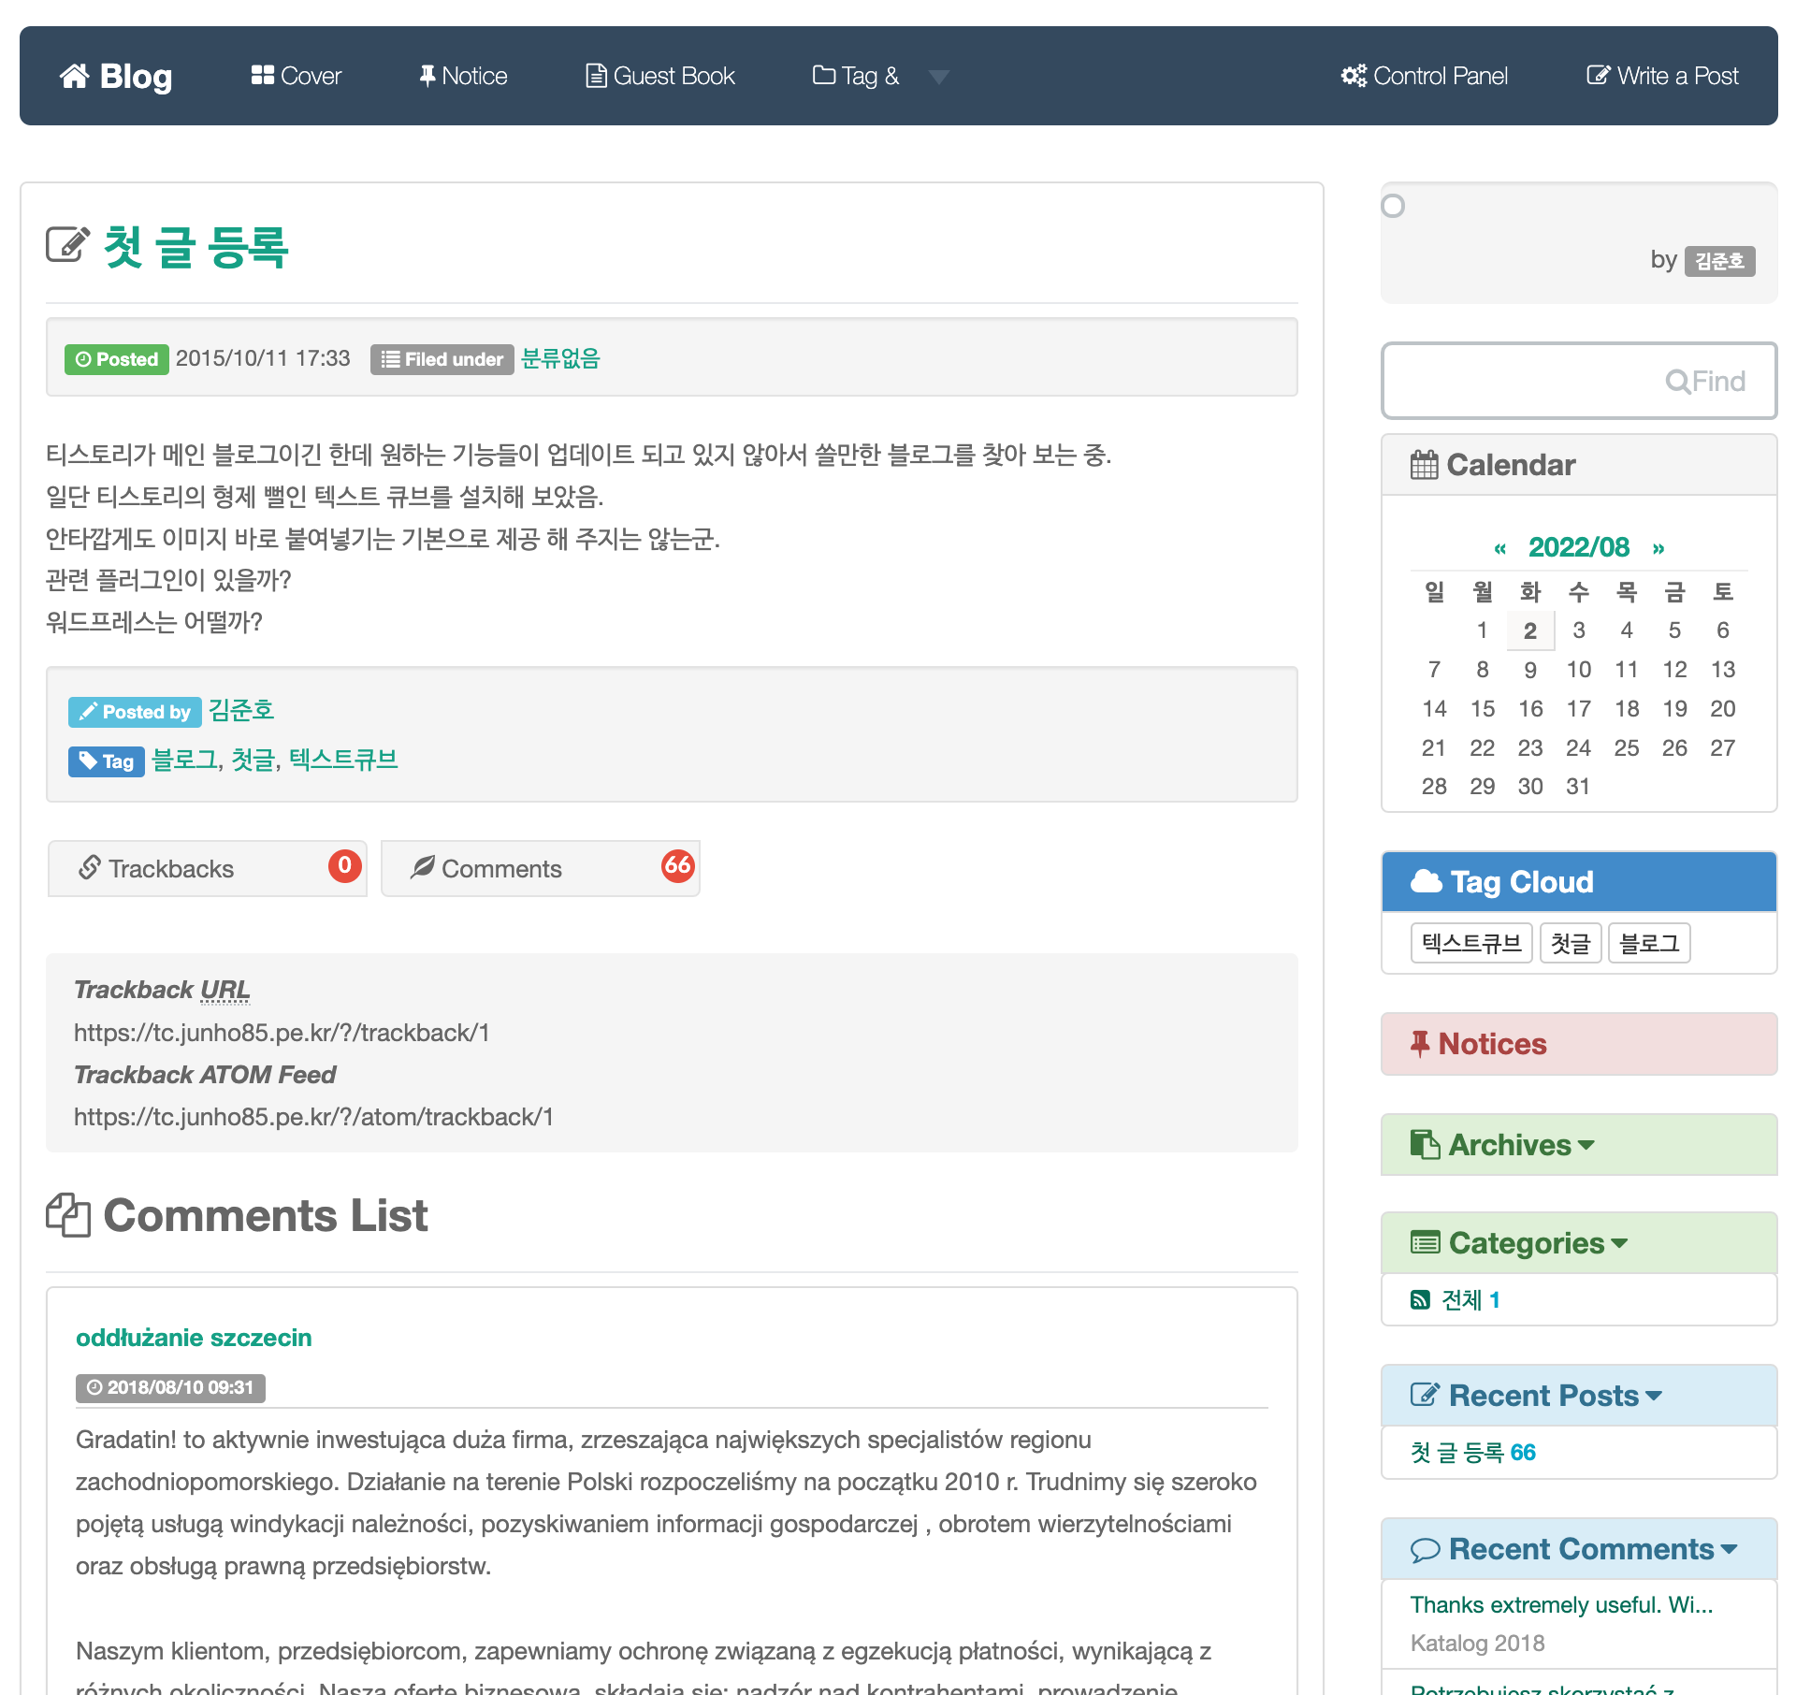Open Guest Book document icon
Screen dimensions: 1796x1695
(595, 76)
